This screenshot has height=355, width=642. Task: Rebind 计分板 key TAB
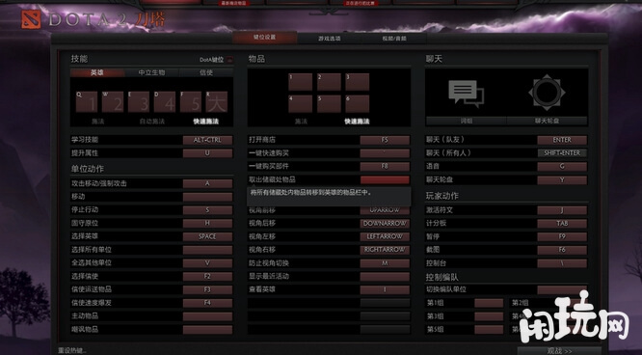(x=562, y=224)
